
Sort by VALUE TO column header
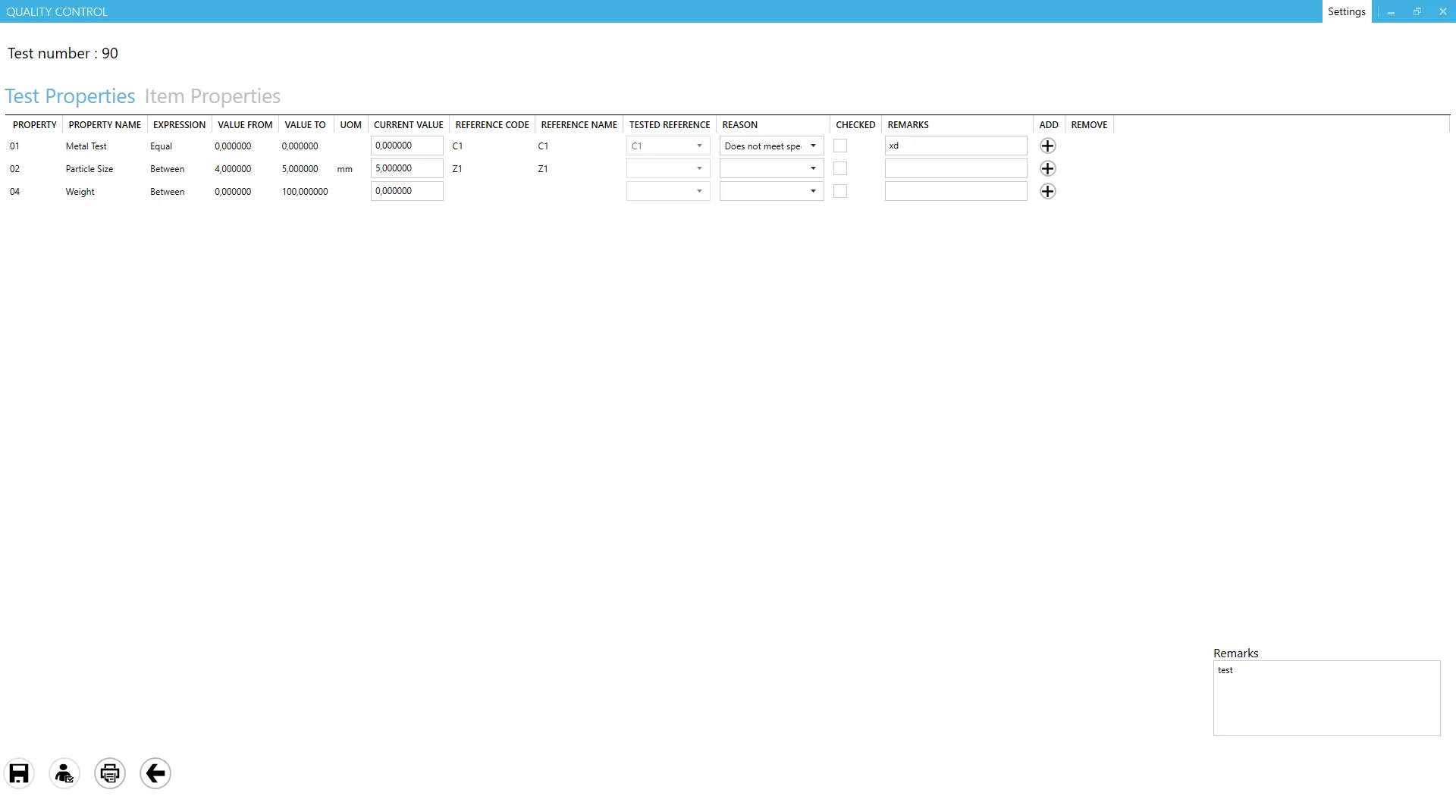(x=305, y=125)
